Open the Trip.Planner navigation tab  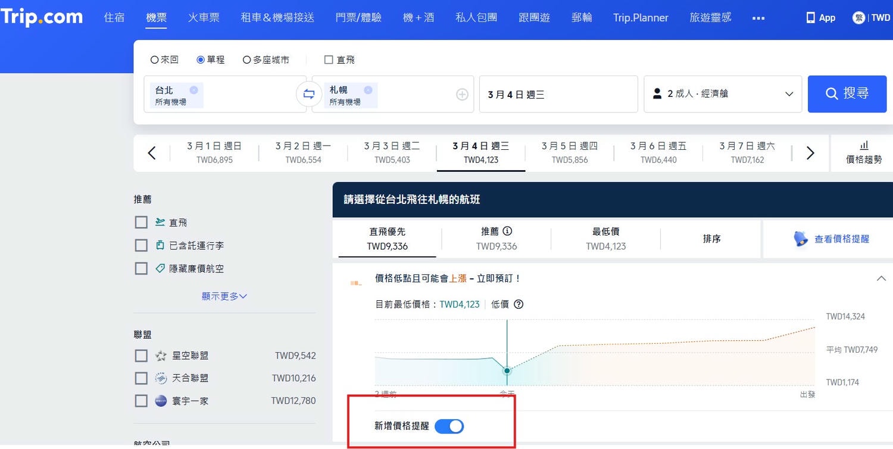(x=641, y=18)
